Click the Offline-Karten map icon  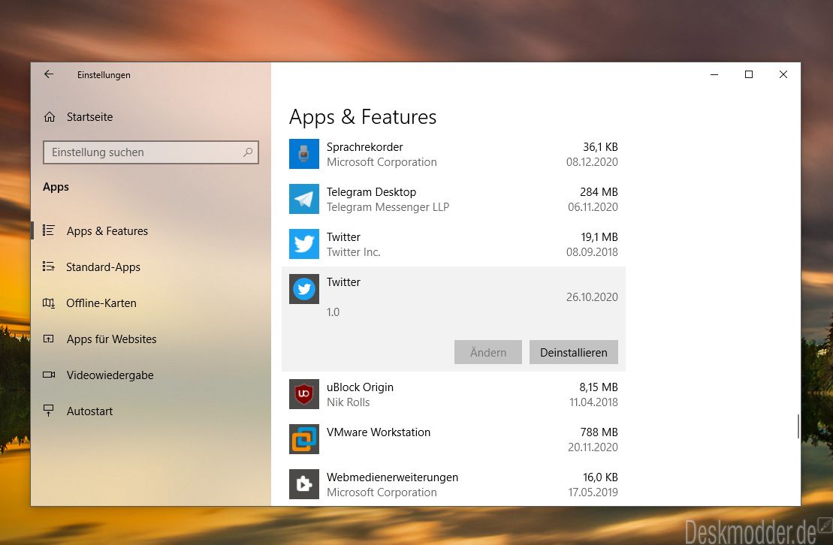click(49, 303)
